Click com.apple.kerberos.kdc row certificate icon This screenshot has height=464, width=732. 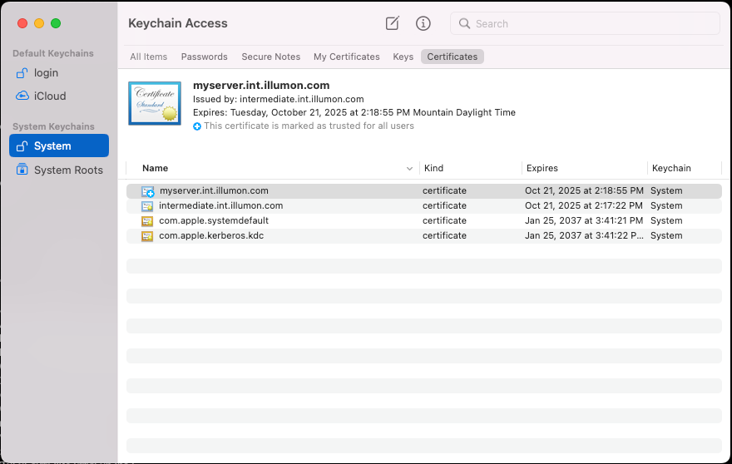pyautogui.click(x=147, y=235)
